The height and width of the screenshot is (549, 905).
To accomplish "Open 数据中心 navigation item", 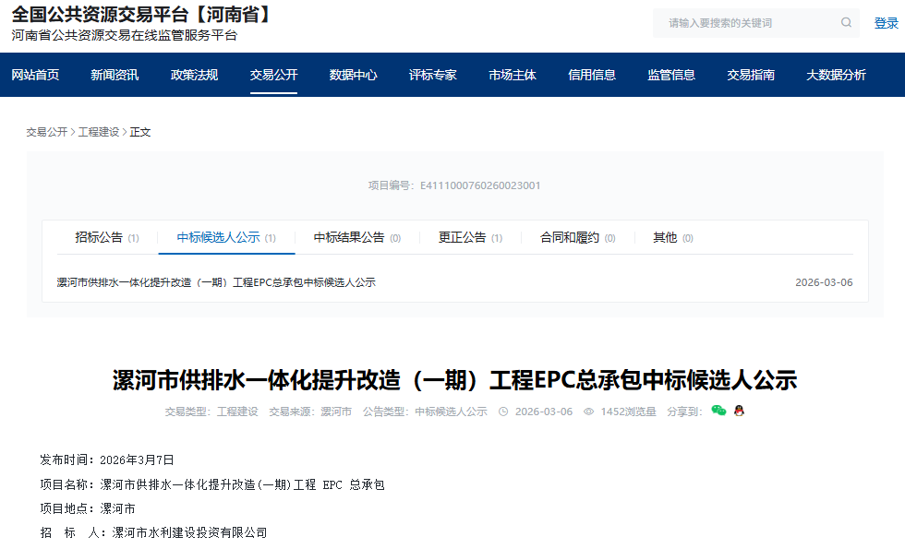I will [353, 75].
